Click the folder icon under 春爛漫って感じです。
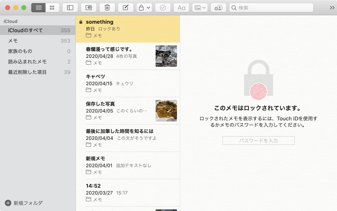Image resolution: width=337 pixels, height=211 pixels. pyautogui.click(x=89, y=63)
